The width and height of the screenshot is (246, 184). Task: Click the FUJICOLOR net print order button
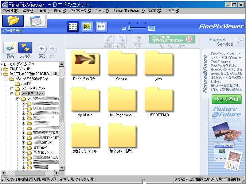coord(172,39)
